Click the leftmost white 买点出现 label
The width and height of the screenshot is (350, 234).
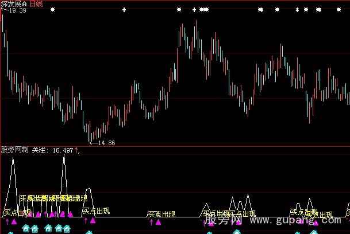click(17, 212)
